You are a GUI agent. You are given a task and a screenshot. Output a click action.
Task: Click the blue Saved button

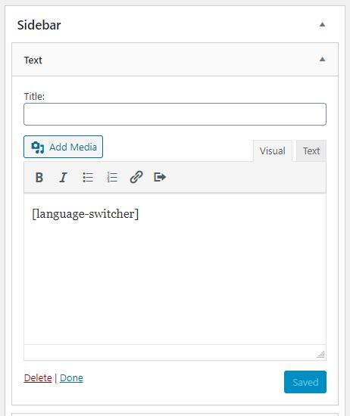coord(305,382)
